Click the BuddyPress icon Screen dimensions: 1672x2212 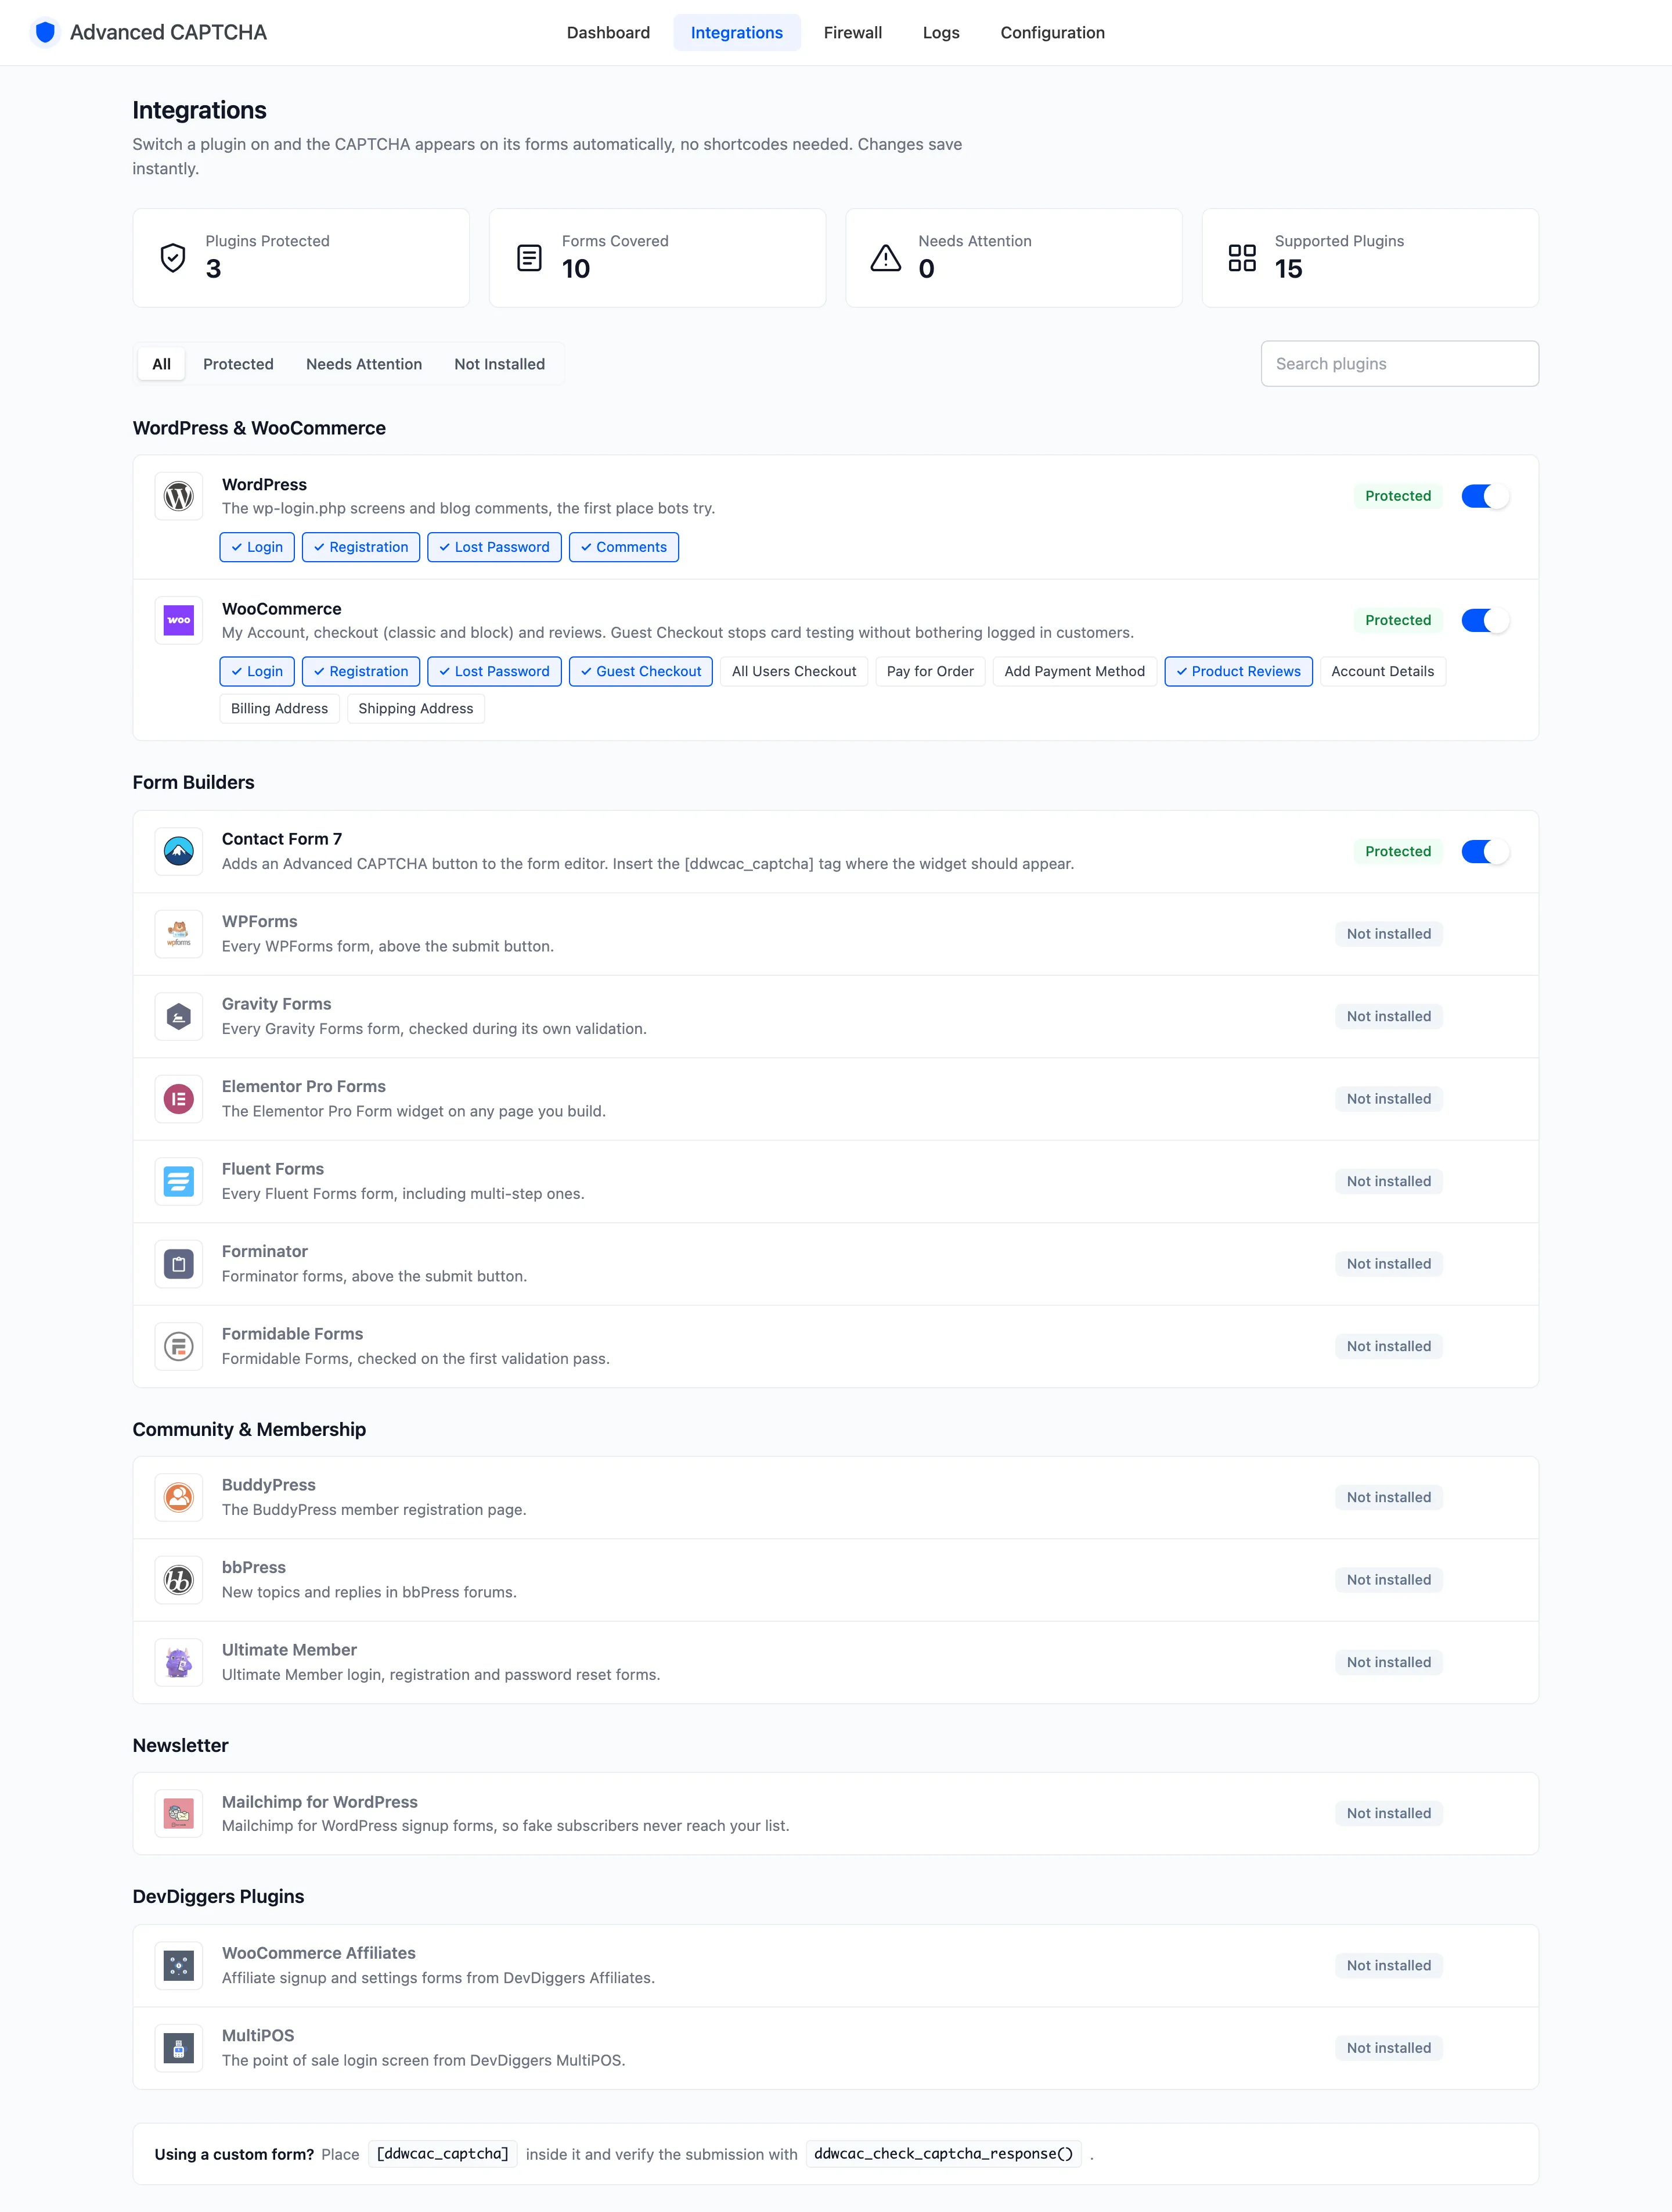pos(179,1497)
